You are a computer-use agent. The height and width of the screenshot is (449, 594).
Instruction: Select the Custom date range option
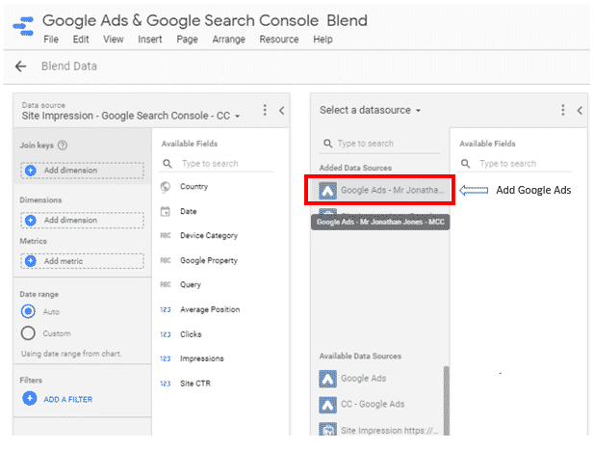point(28,333)
